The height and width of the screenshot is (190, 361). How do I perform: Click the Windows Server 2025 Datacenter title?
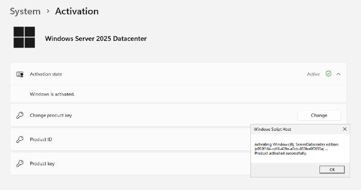(96, 39)
